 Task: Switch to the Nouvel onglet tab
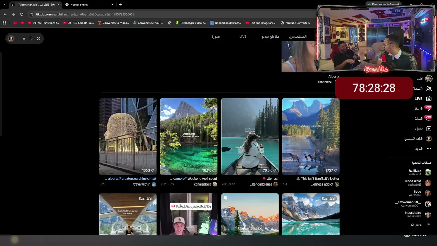[89, 5]
